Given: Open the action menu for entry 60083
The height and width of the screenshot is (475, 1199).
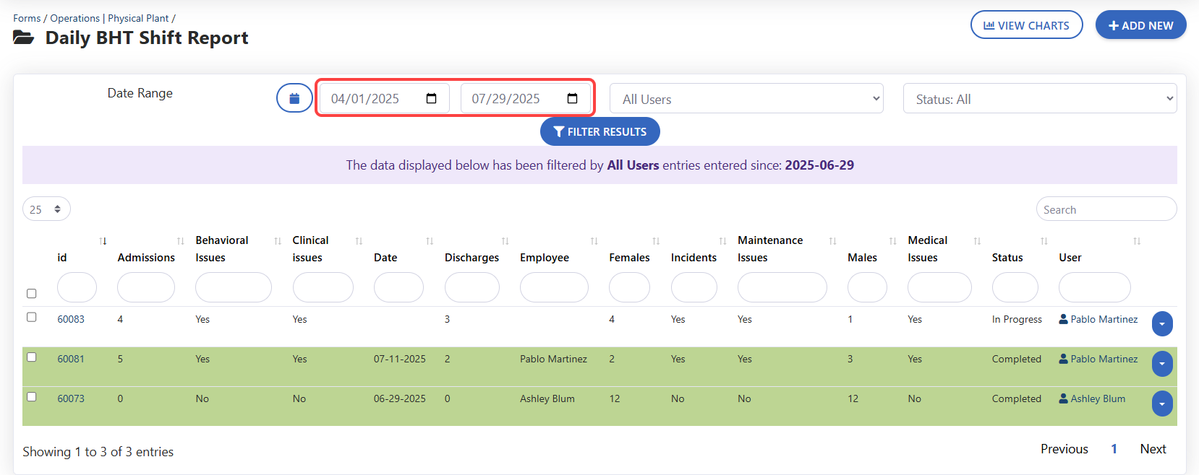Looking at the screenshot, I should (1161, 324).
